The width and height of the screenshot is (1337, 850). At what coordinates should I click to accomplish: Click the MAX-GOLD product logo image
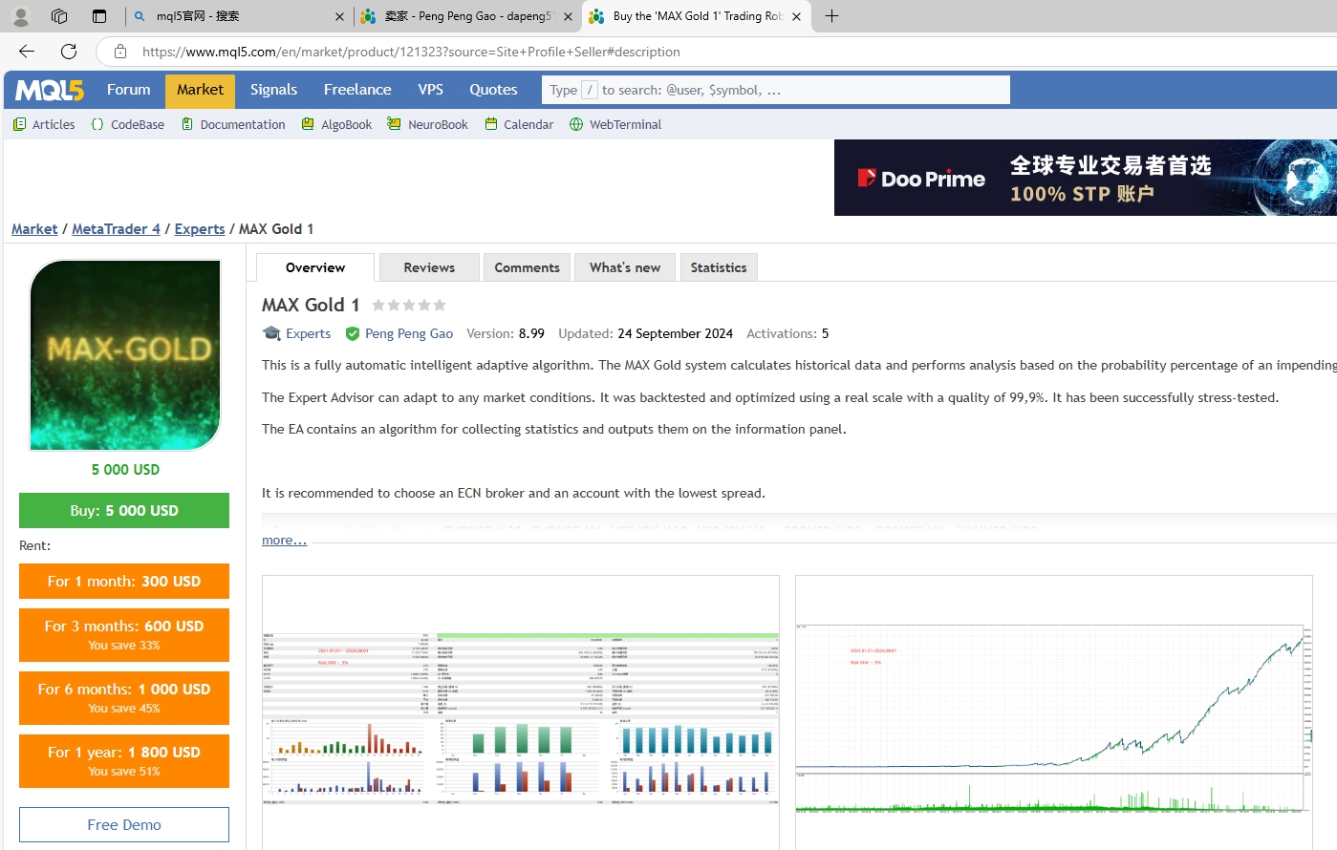point(125,354)
